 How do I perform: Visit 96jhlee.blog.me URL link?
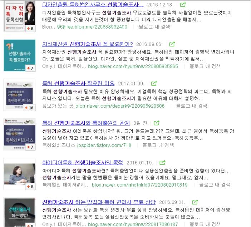(92, 27)
